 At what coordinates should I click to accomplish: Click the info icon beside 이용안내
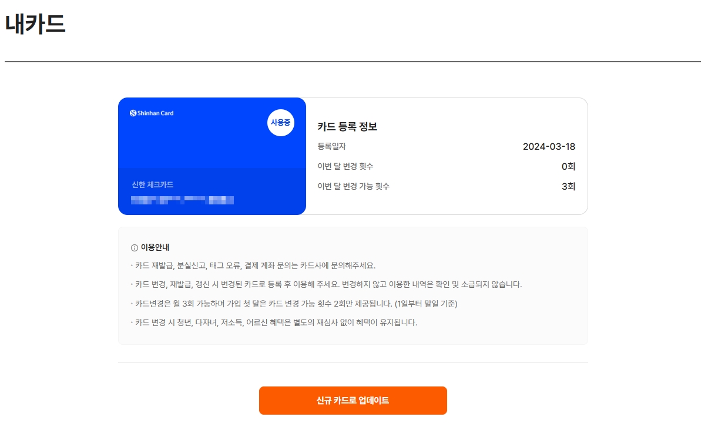click(135, 248)
